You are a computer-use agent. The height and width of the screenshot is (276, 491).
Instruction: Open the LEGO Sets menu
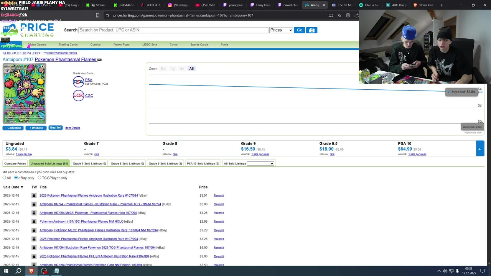coord(150,44)
